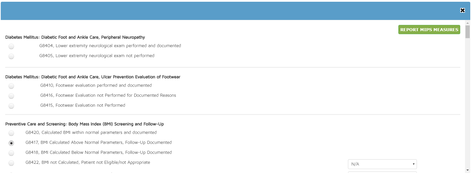472x175 pixels.
Task: Click the blue dialog title bar
Action: [x=225, y=11]
